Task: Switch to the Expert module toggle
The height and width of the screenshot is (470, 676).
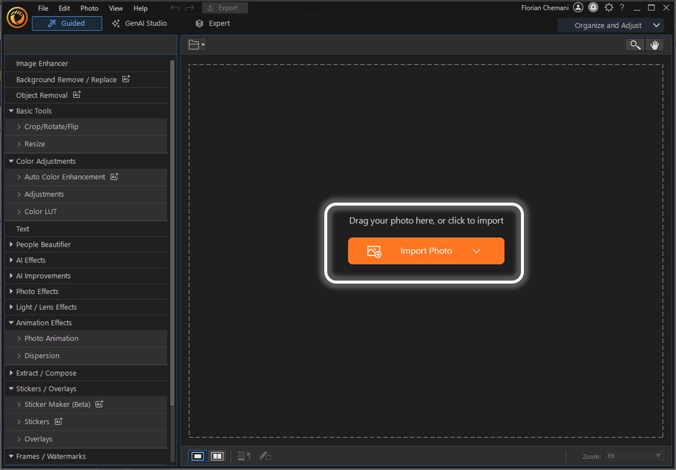Action: 212,23
